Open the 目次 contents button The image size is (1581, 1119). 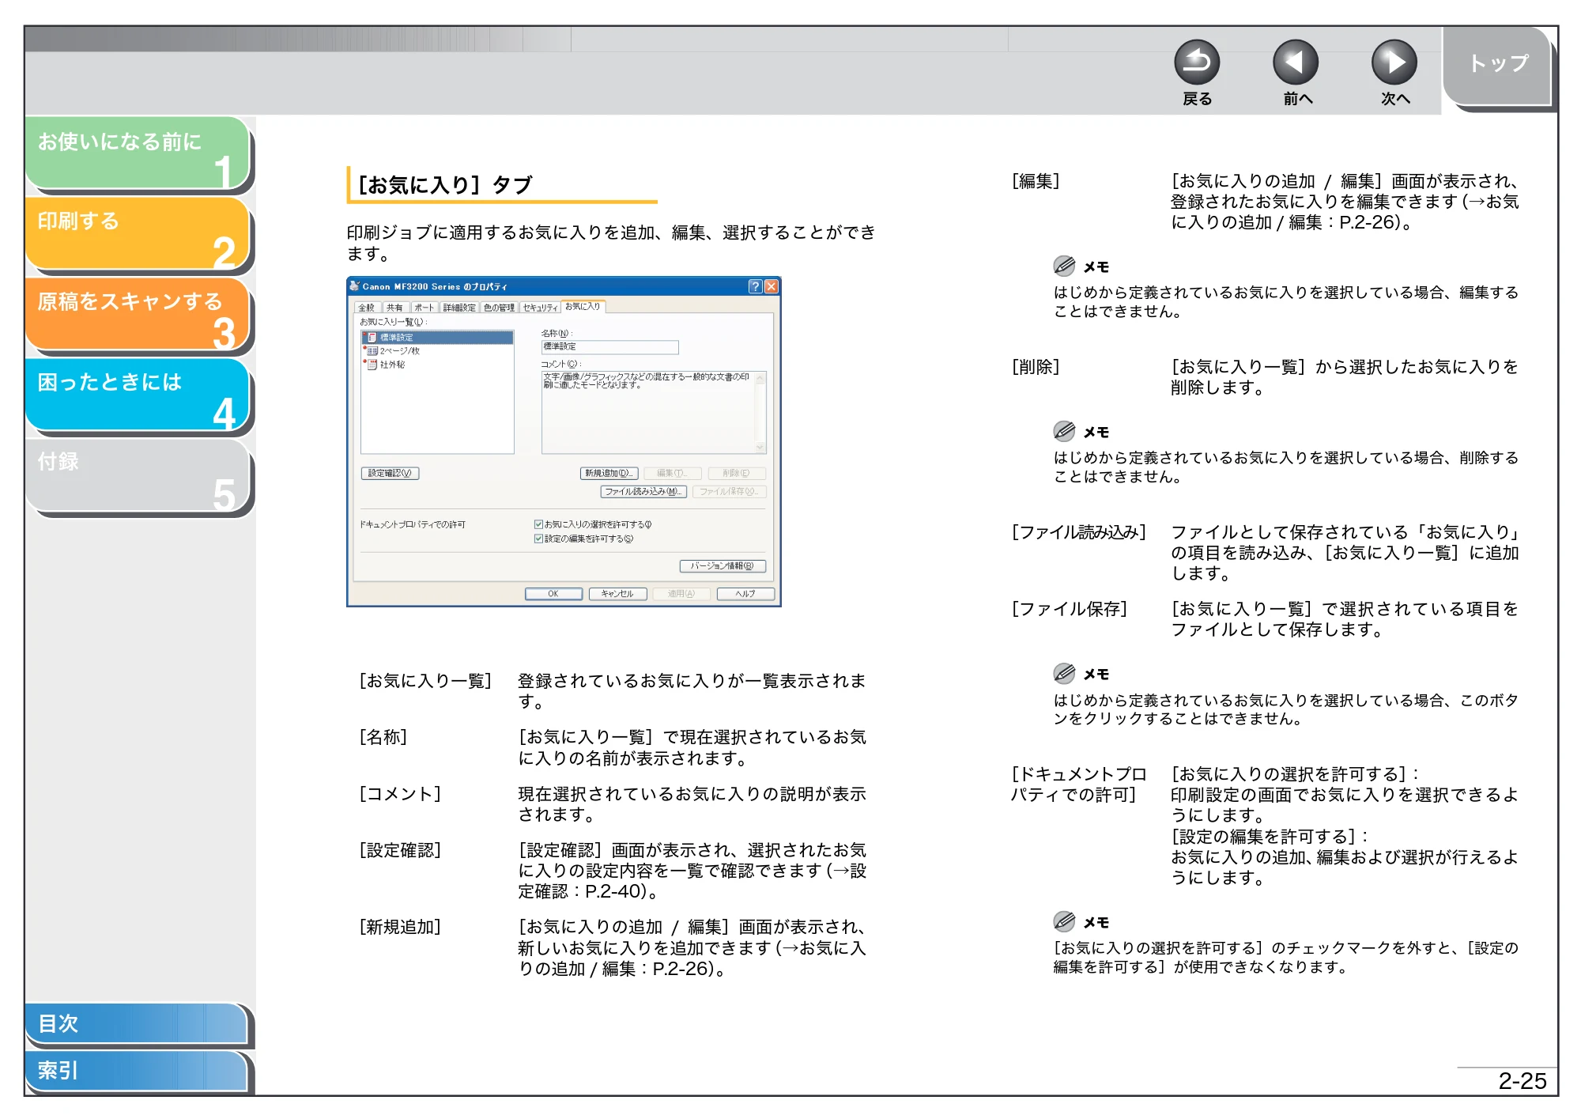coord(137,1023)
